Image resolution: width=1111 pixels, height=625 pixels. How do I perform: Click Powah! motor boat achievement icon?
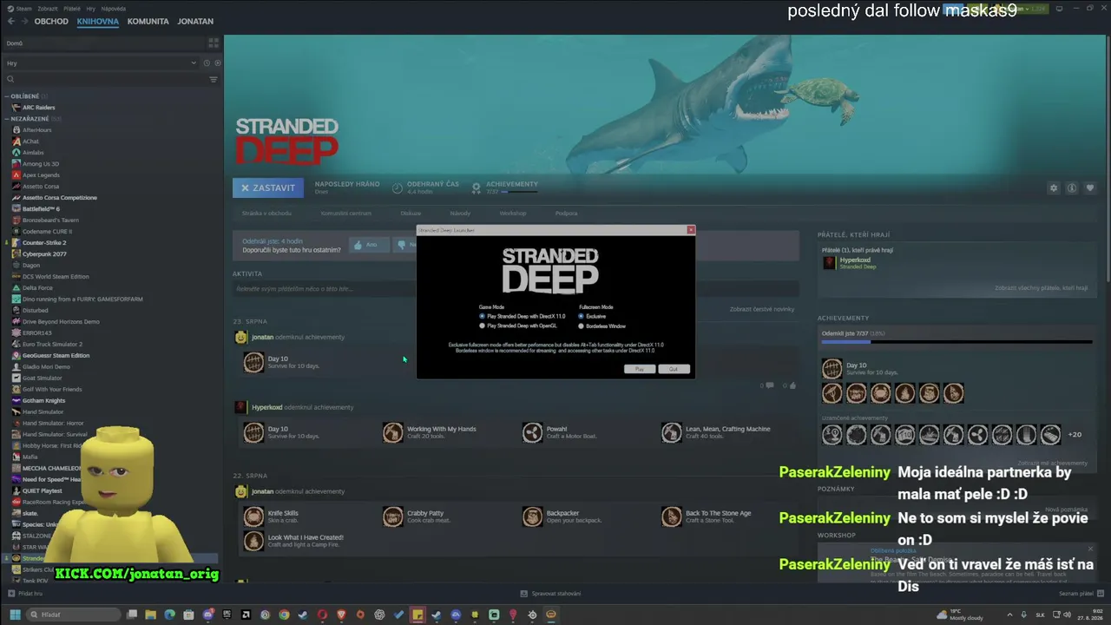coord(532,432)
